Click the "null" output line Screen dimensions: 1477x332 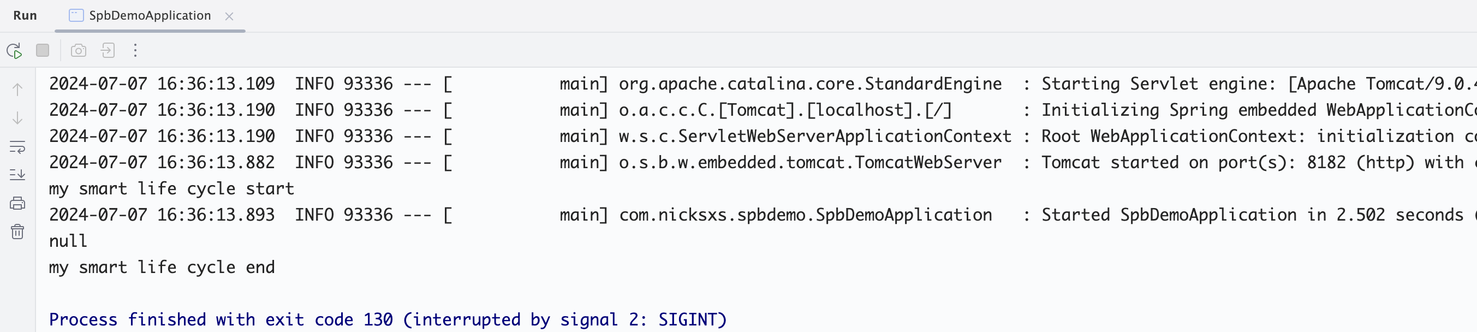[68, 241]
